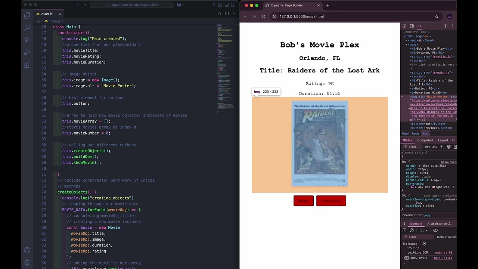Toggle the bottom panel in VS Code

[227, 5]
